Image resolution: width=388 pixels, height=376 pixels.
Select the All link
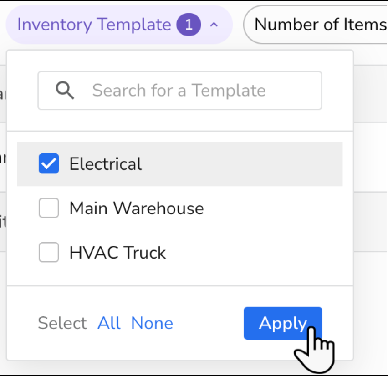(x=109, y=323)
